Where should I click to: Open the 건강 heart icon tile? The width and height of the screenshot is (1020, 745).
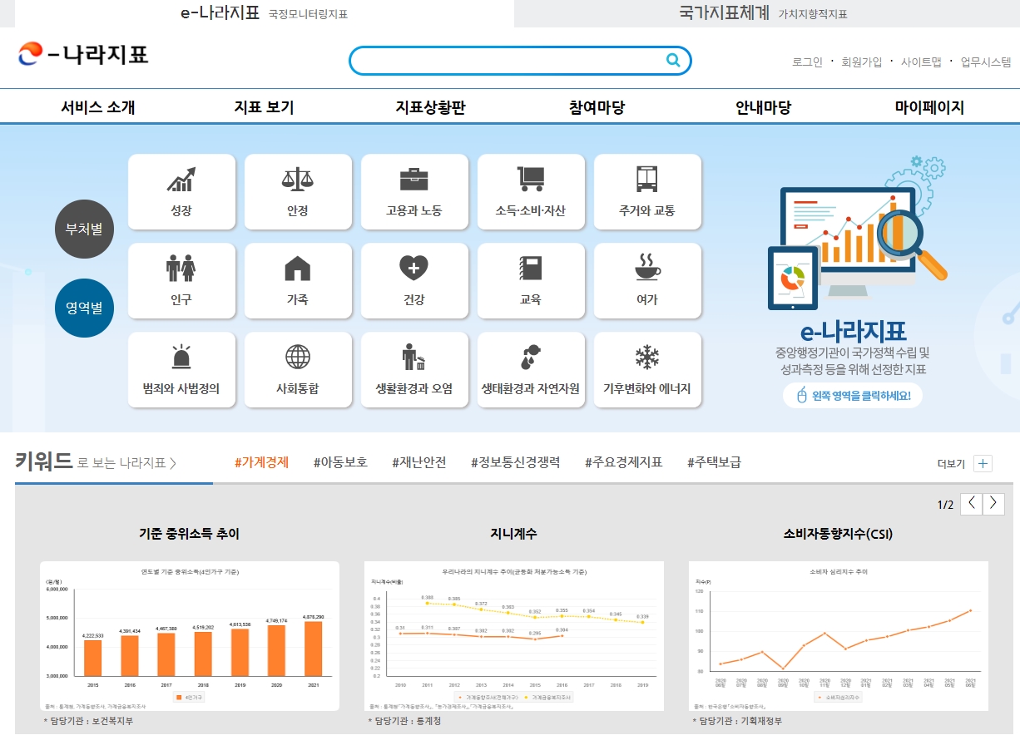pyautogui.click(x=414, y=281)
